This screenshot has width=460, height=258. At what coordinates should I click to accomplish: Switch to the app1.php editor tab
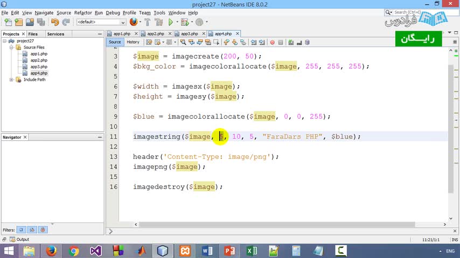(x=122, y=34)
